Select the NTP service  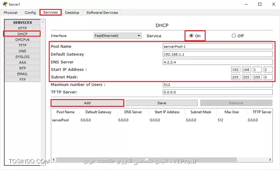pos(22,68)
